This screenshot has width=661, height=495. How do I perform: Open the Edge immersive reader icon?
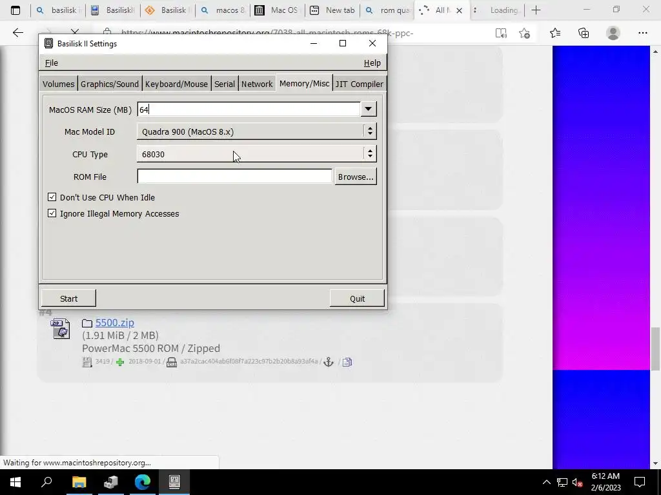pos(501,34)
